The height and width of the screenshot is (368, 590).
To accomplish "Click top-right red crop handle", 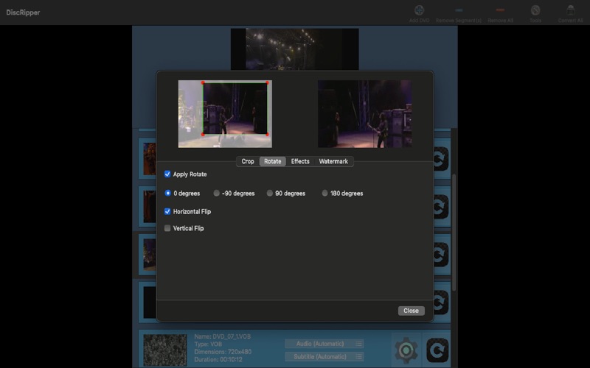I will coord(267,82).
